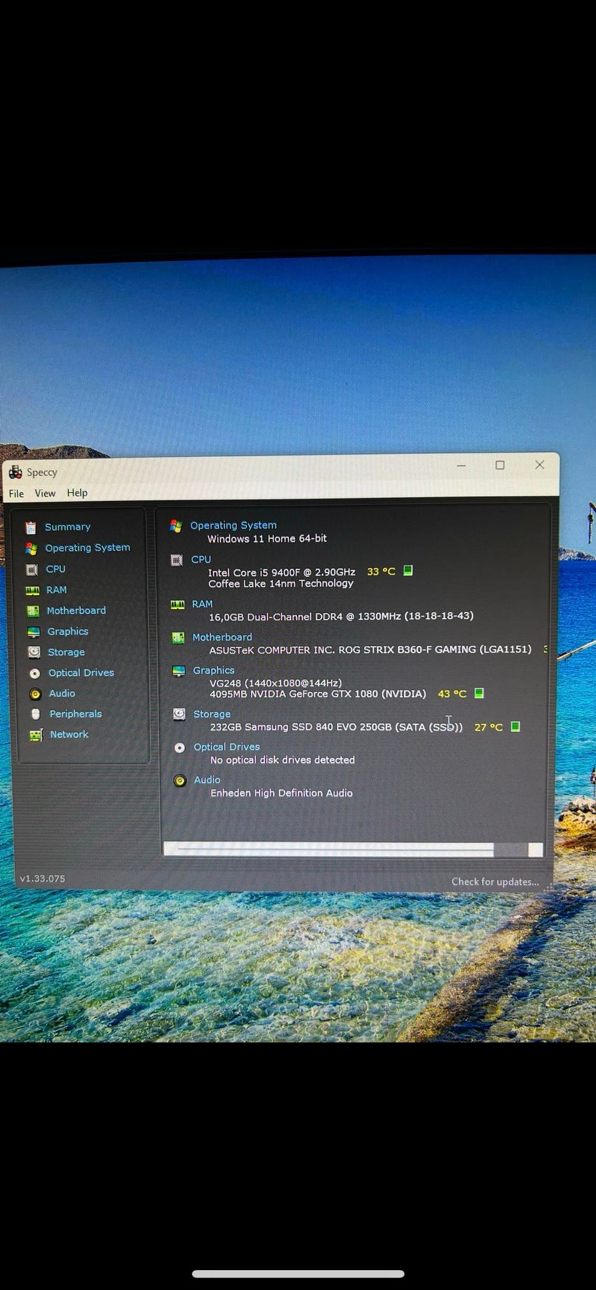Click Windows flag icon in summary pane

tap(176, 526)
